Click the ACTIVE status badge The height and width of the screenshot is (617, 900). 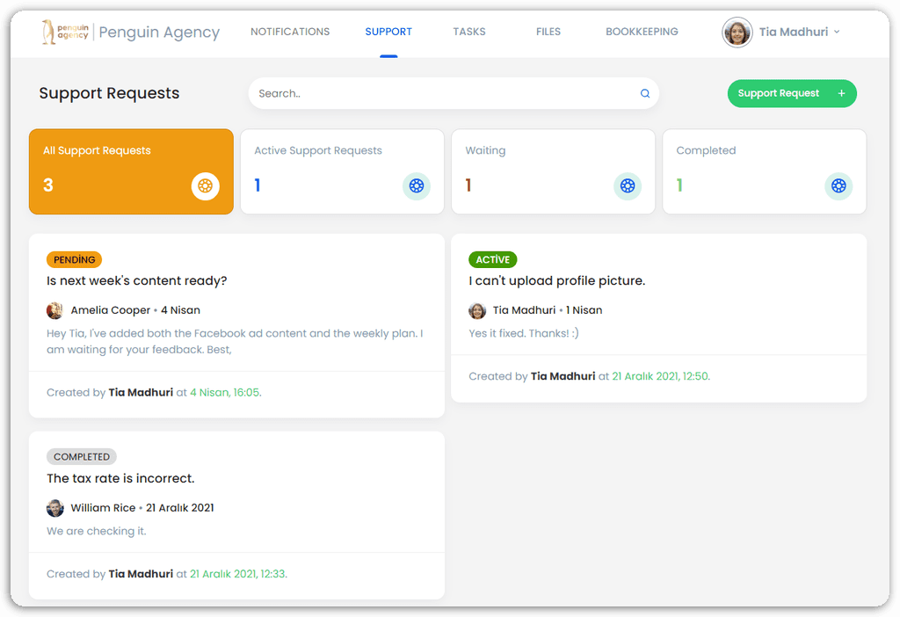click(x=492, y=259)
